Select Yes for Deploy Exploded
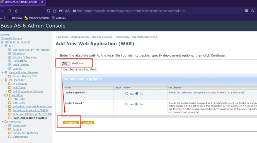The width and height of the screenshot is (257, 143). (127, 93)
